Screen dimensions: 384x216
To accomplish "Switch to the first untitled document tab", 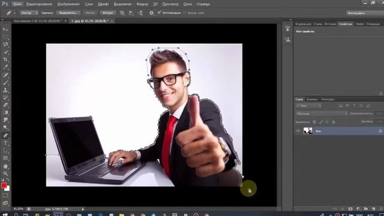I will (x=38, y=21).
